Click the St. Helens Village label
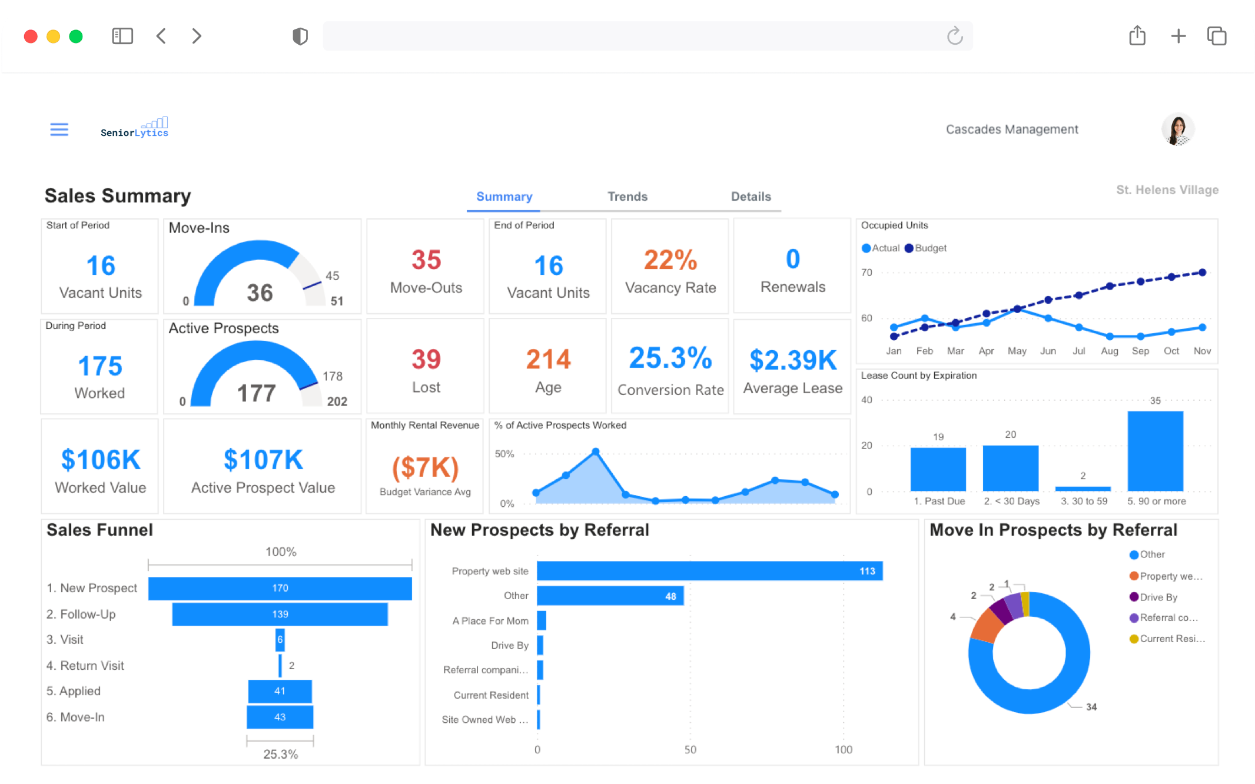 (x=1167, y=190)
